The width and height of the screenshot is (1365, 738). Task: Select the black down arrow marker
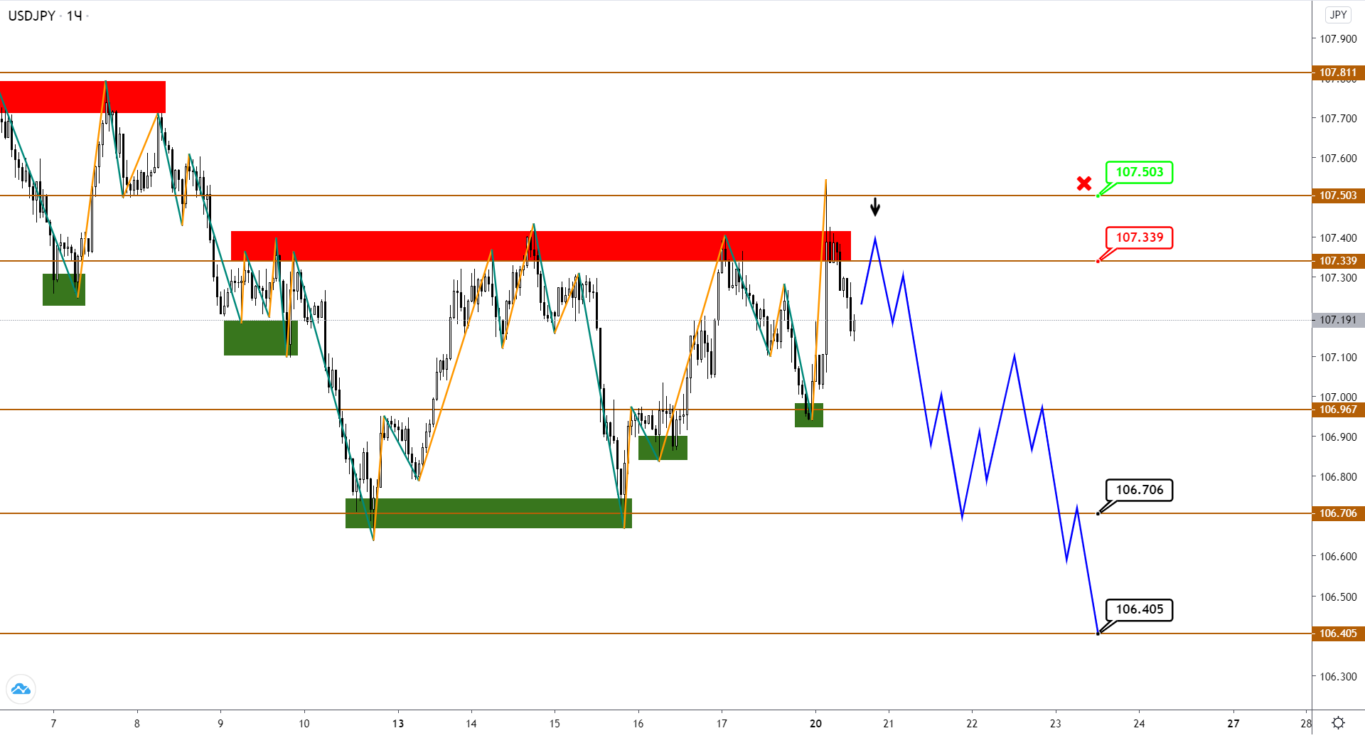click(x=875, y=207)
